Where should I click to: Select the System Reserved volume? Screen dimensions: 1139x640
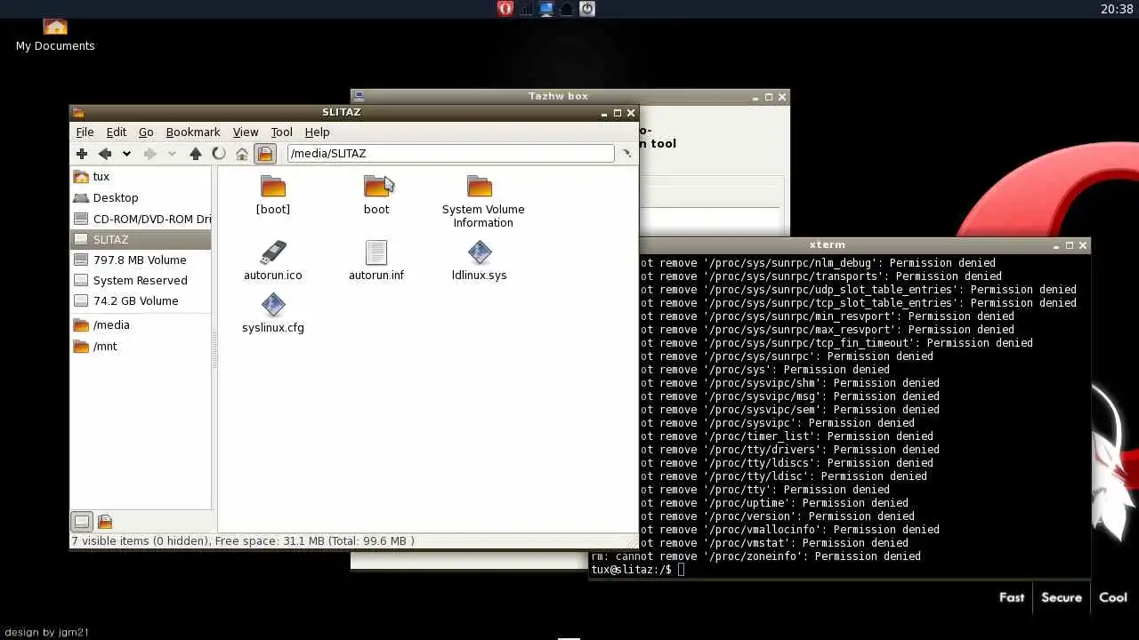[x=141, y=280]
